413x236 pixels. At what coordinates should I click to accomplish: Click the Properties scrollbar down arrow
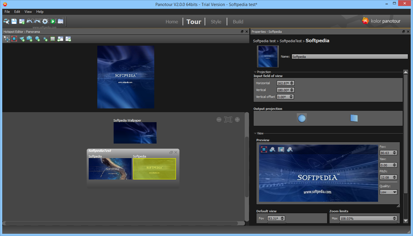(406, 221)
